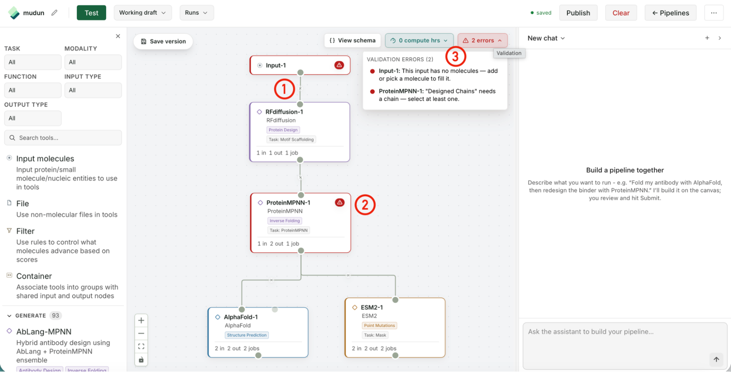Select the AlphaFold-1 node title

(x=241, y=317)
